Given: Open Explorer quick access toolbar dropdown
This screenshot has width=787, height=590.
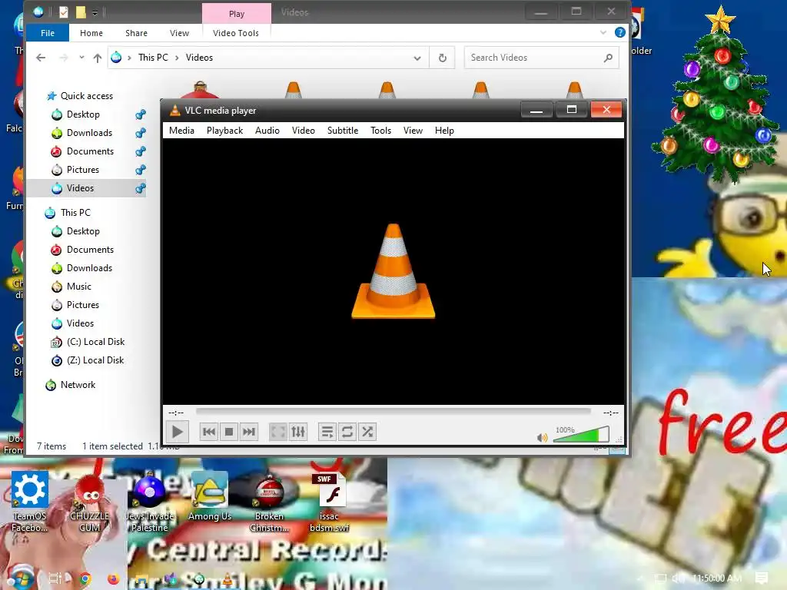Looking at the screenshot, I should [95, 12].
